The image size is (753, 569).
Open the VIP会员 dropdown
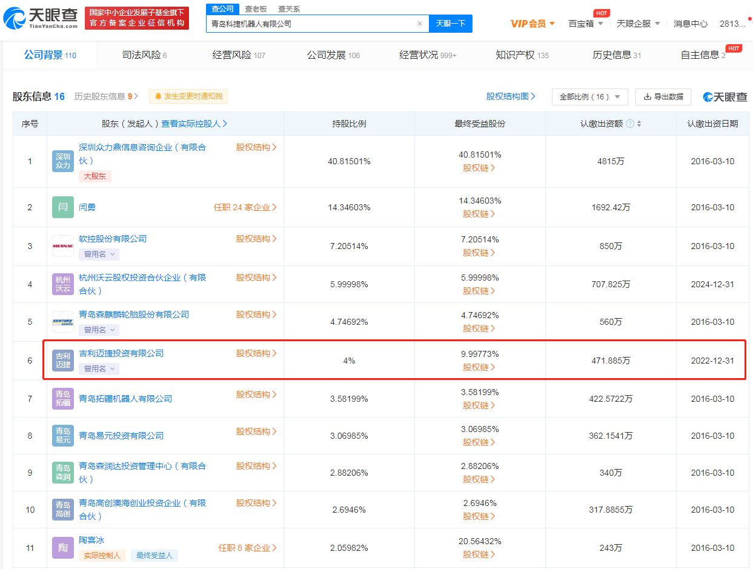533,24
